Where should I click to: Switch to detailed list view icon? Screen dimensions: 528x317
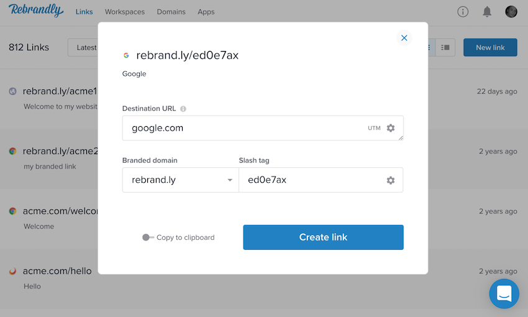click(x=445, y=47)
